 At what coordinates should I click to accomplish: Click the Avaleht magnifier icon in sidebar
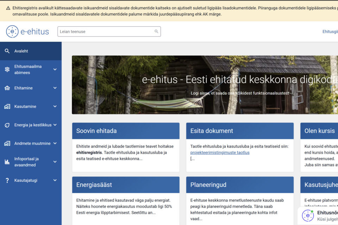pyautogui.click(x=7, y=51)
